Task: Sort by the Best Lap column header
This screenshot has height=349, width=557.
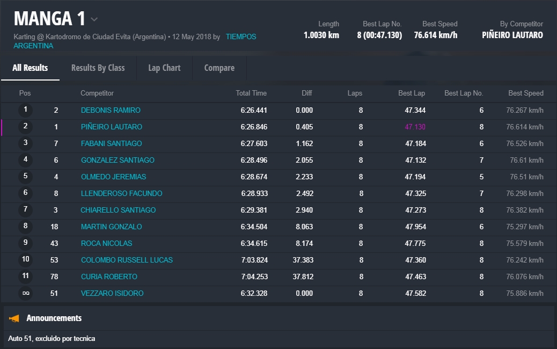Action: click(x=411, y=93)
